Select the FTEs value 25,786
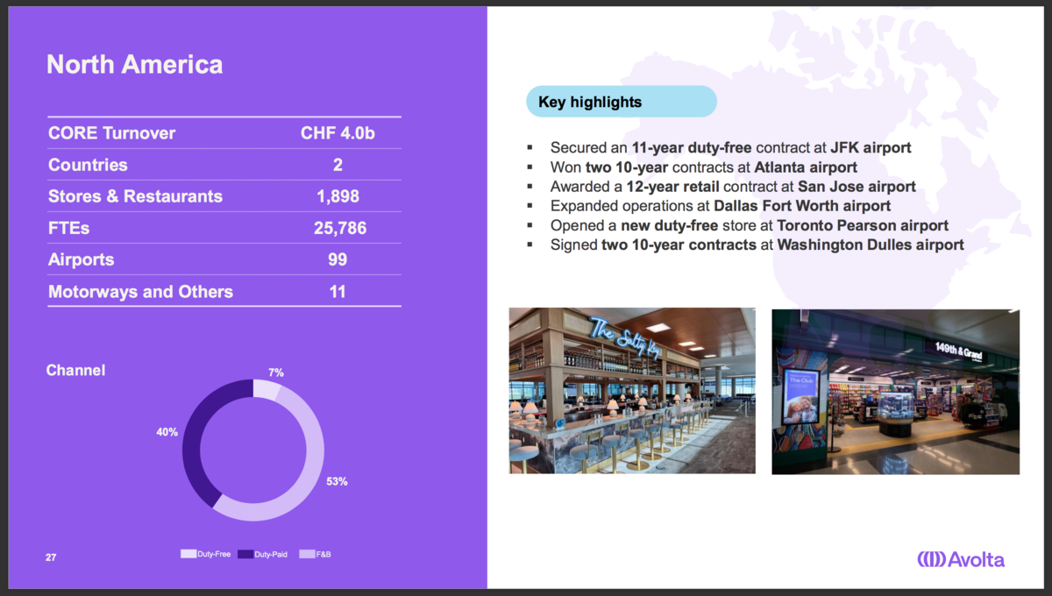 click(x=340, y=229)
